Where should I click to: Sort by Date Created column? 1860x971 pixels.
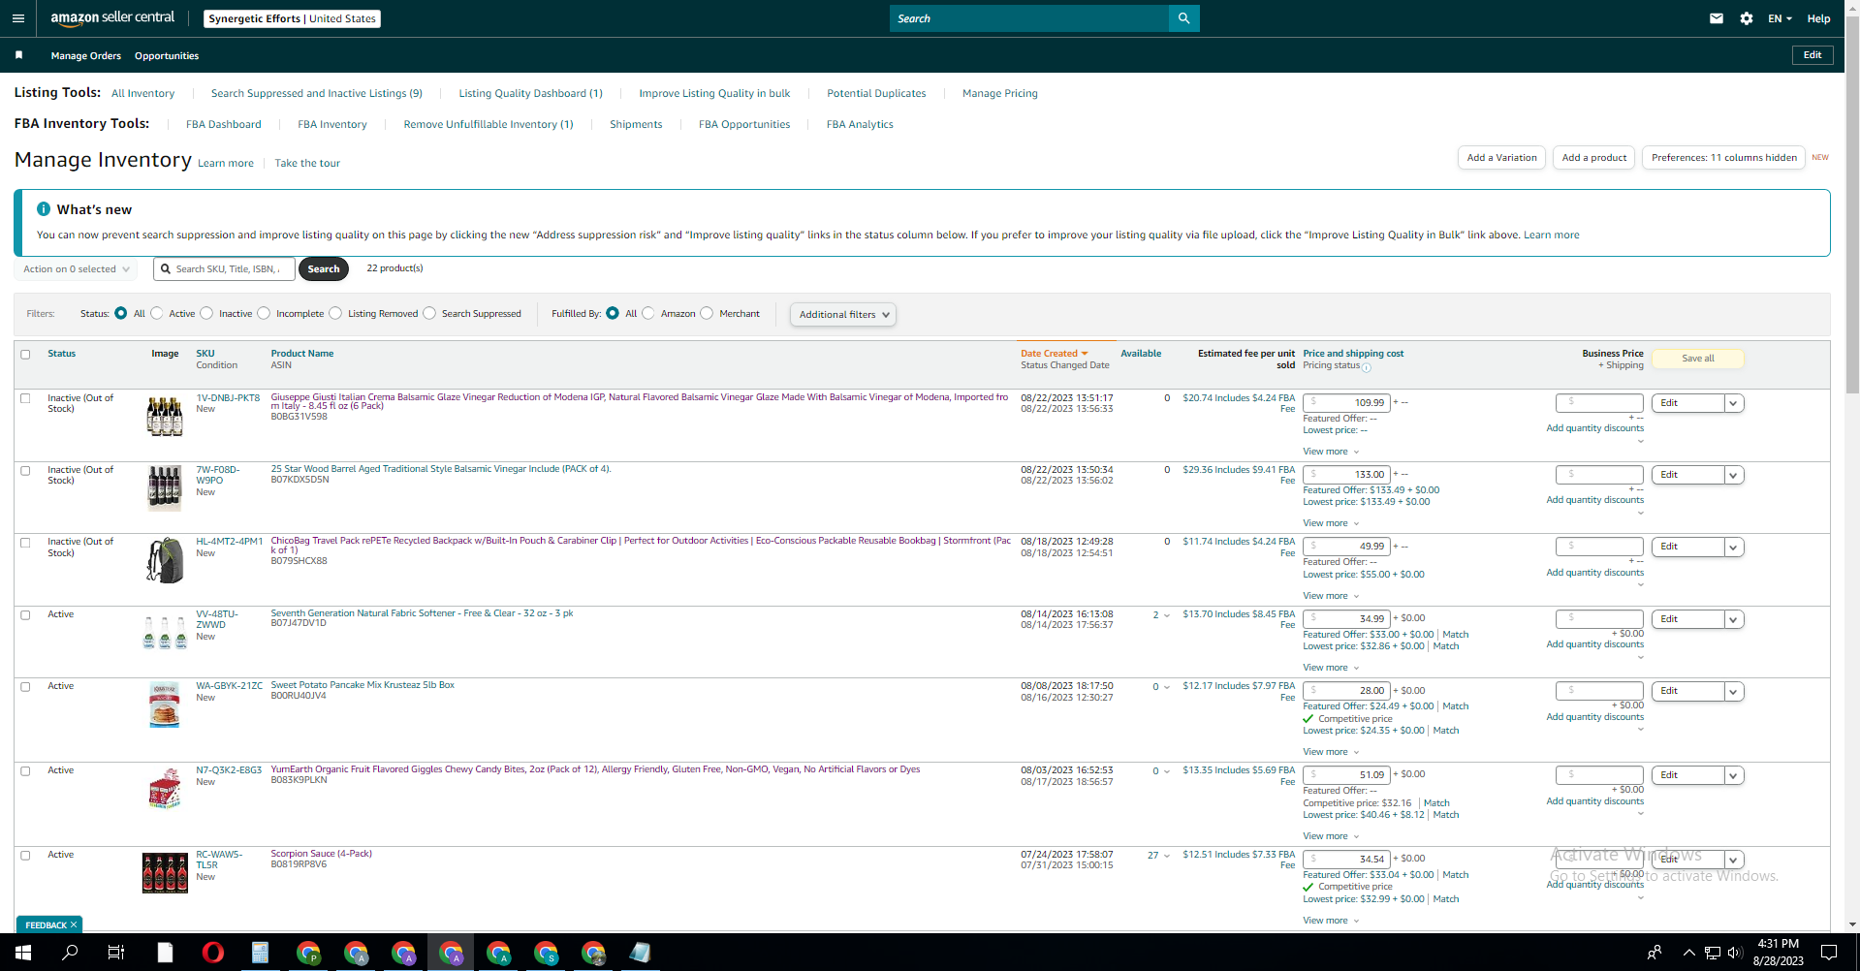coord(1054,354)
